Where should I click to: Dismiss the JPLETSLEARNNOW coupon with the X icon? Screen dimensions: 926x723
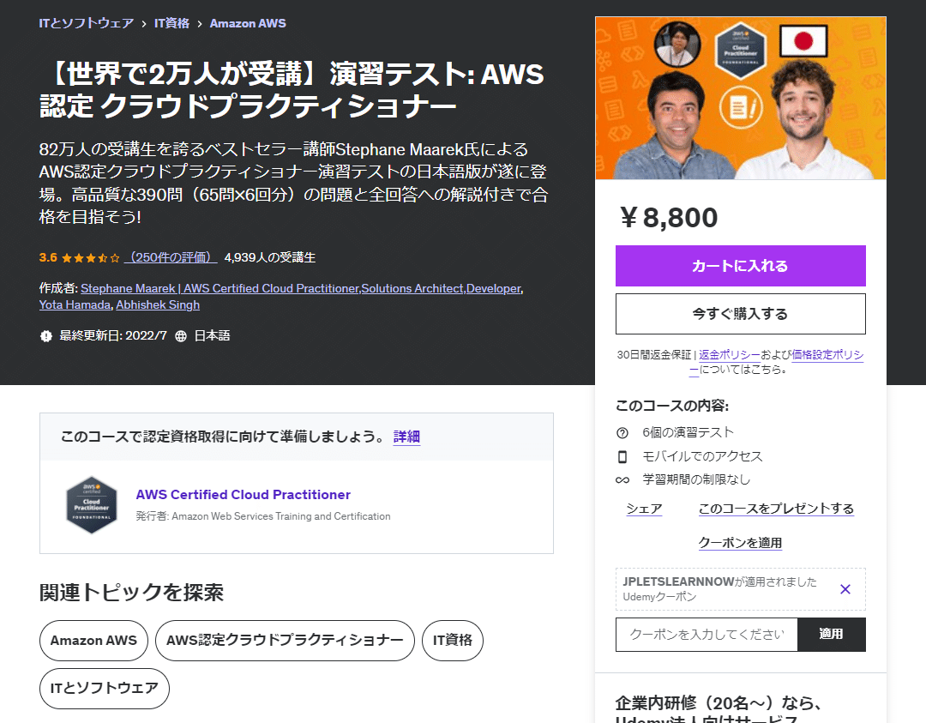tap(845, 589)
